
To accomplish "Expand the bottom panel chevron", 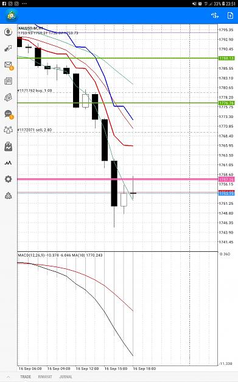I will pyautogui.click(x=9, y=377).
